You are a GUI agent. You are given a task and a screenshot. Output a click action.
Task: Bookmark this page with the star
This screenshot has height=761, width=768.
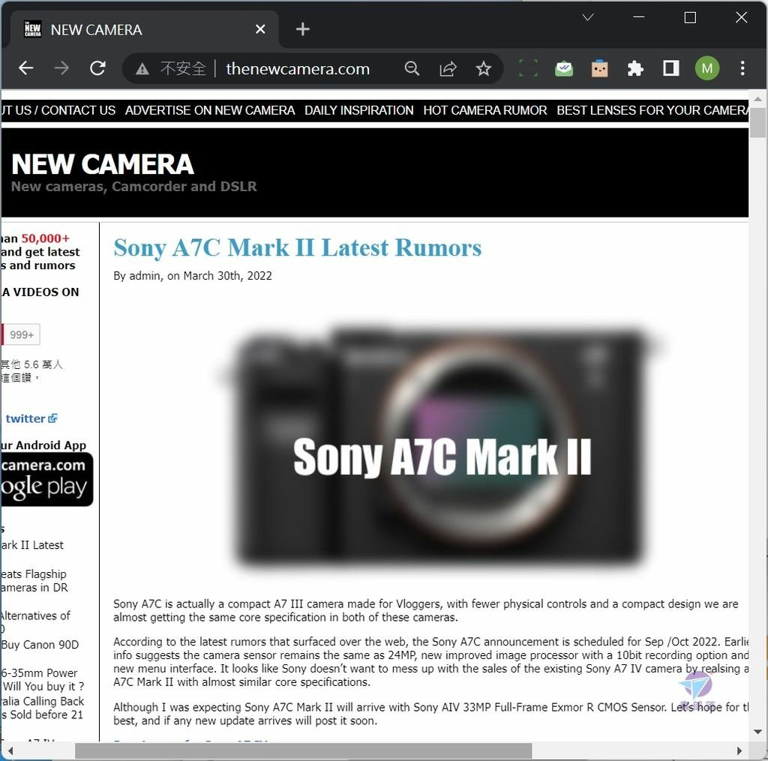(484, 68)
